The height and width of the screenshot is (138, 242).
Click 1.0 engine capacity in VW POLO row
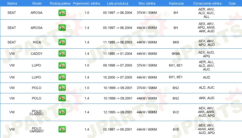point(87,88)
